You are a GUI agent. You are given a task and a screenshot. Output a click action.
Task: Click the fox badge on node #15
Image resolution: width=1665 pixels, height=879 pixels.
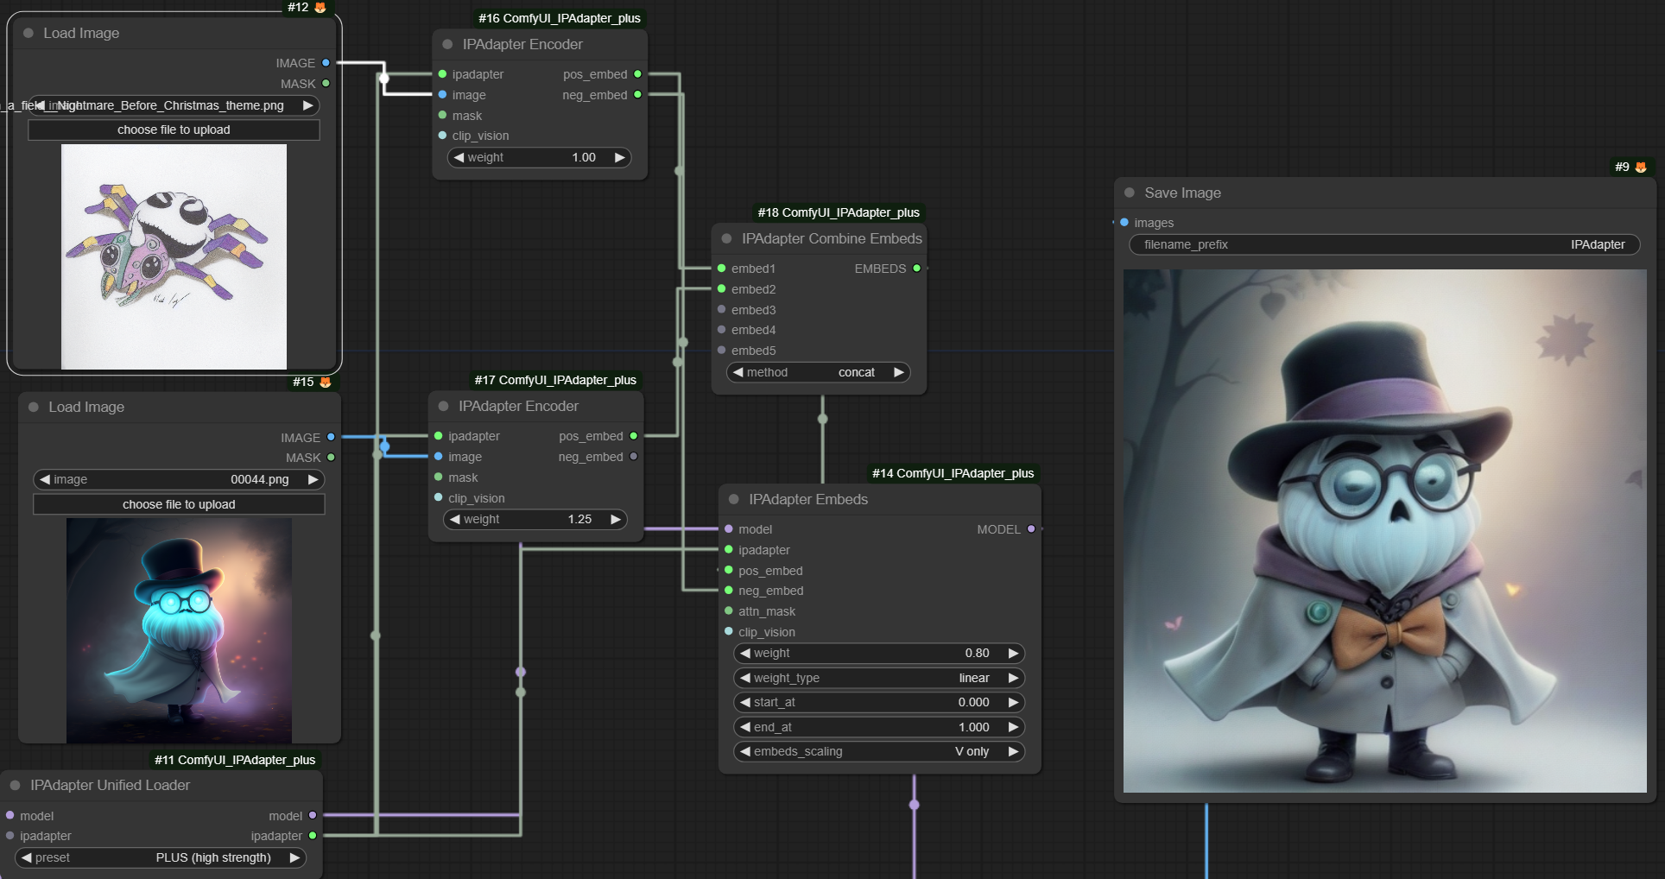pyautogui.click(x=326, y=382)
